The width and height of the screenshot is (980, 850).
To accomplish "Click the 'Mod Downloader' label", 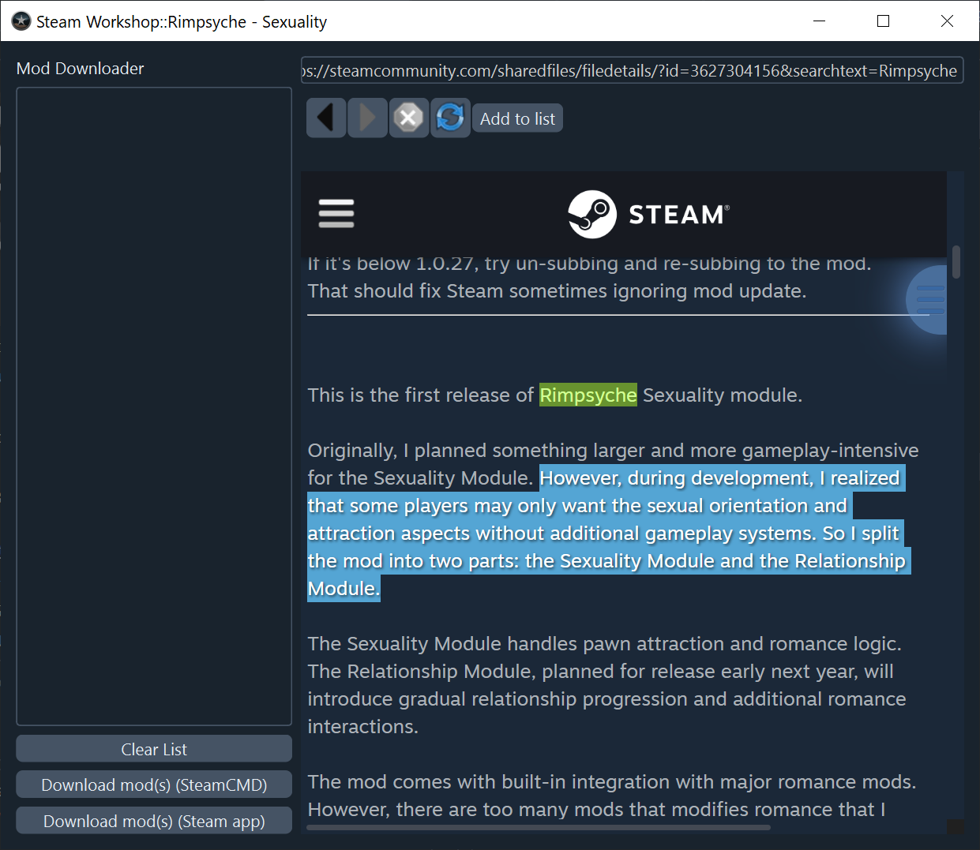I will [81, 69].
